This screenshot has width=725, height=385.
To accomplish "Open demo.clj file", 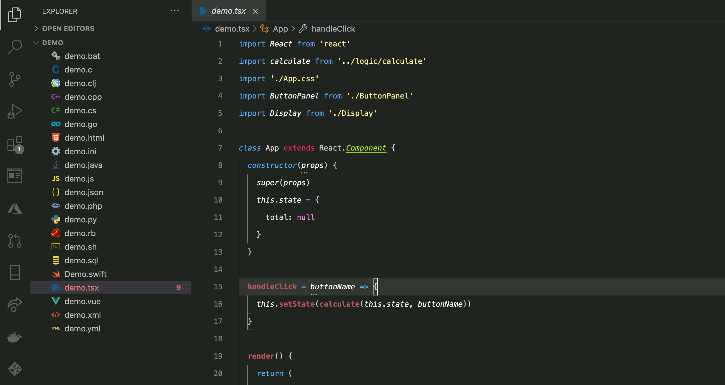I will pos(110,83).
